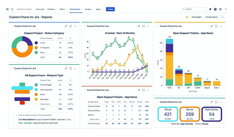The width and height of the screenshot is (234, 137).
Task: Open the settings gear icon
Action: (x=220, y=9)
